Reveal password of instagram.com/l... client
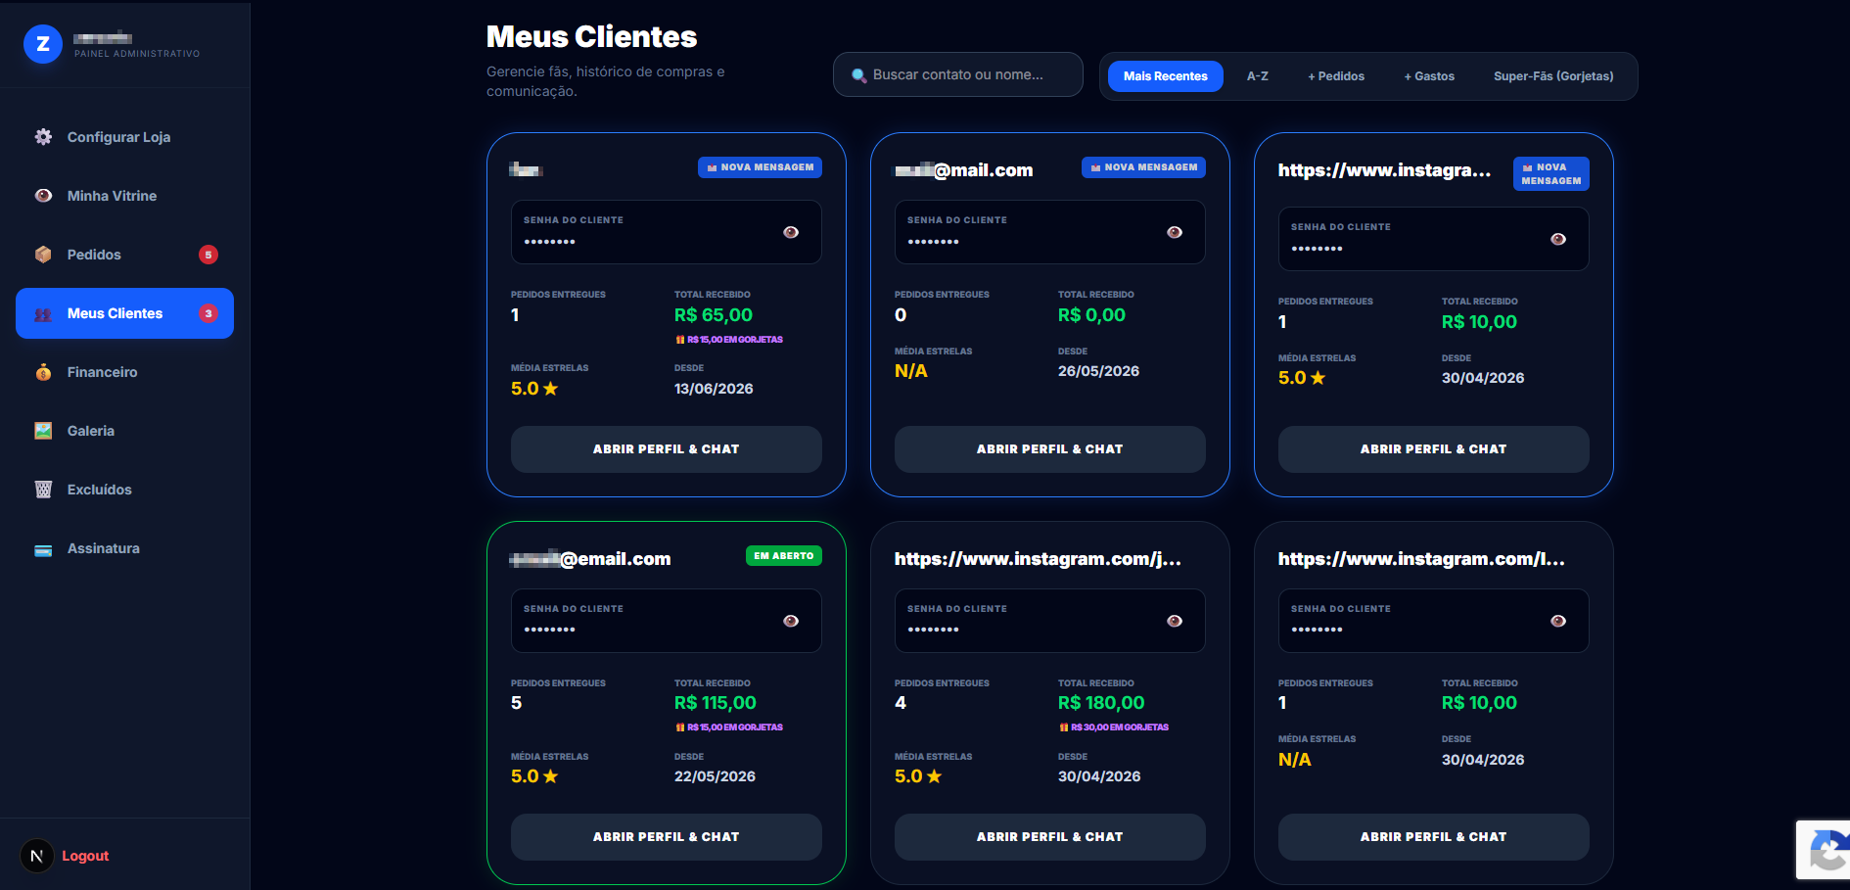 [1558, 621]
